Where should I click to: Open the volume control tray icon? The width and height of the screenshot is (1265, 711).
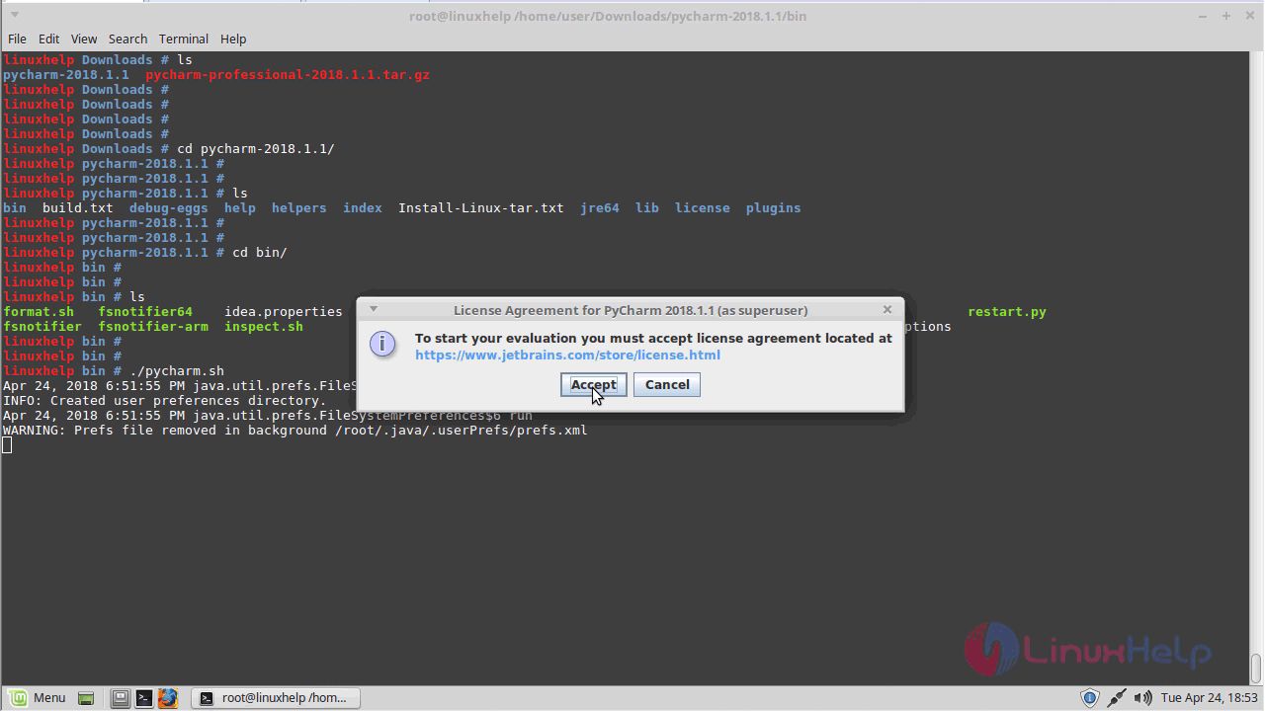(1143, 698)
